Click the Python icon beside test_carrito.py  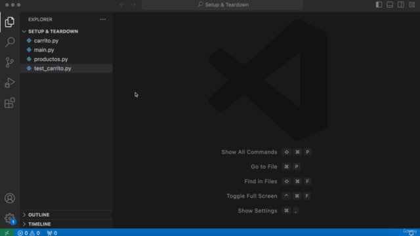(x=29, y=68)
